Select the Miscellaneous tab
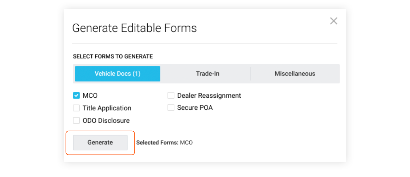 coord(295,74)
